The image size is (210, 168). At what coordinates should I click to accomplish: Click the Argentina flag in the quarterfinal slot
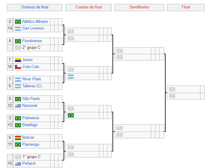tap(71, 76)
